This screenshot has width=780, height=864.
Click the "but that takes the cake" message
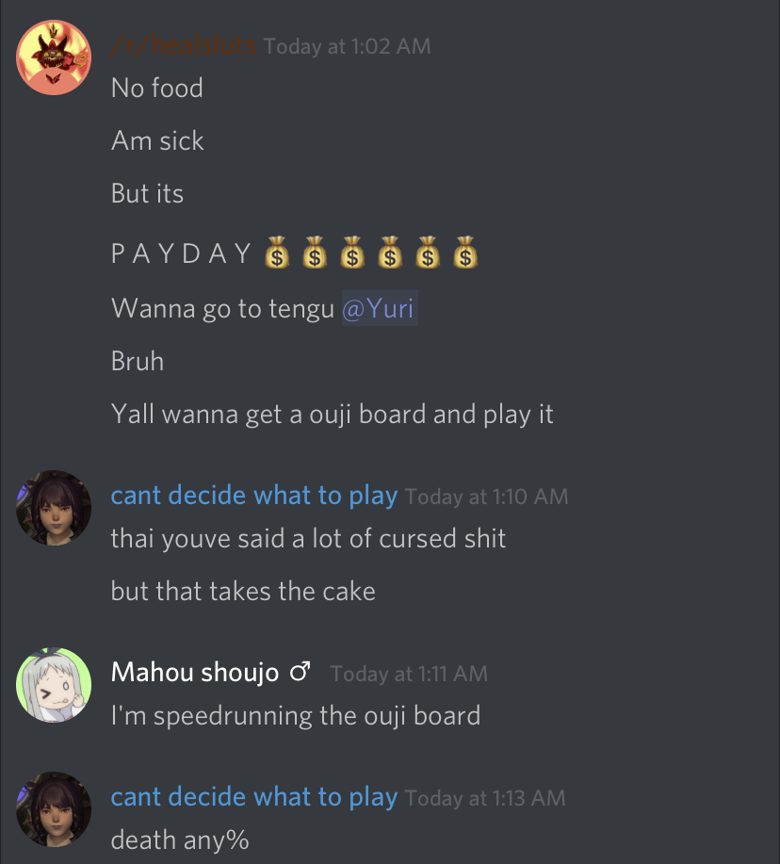[243, 592]
